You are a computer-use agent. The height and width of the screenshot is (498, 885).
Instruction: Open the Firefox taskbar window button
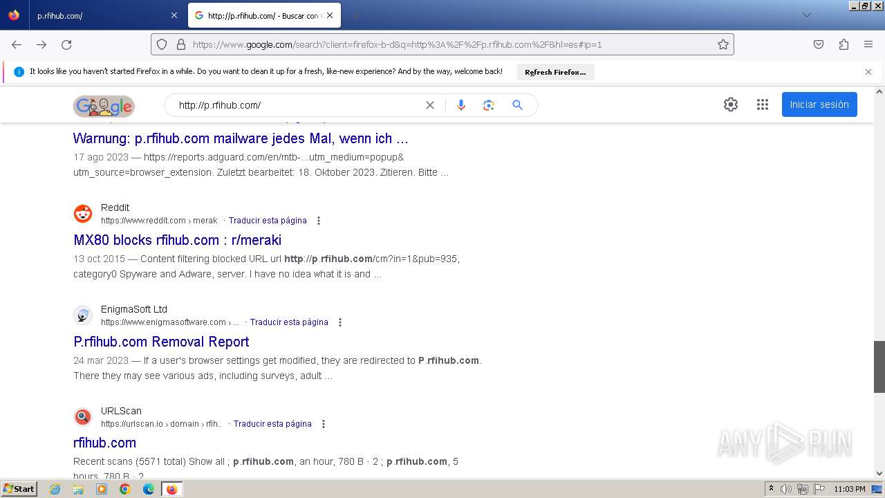pos(171,489)
